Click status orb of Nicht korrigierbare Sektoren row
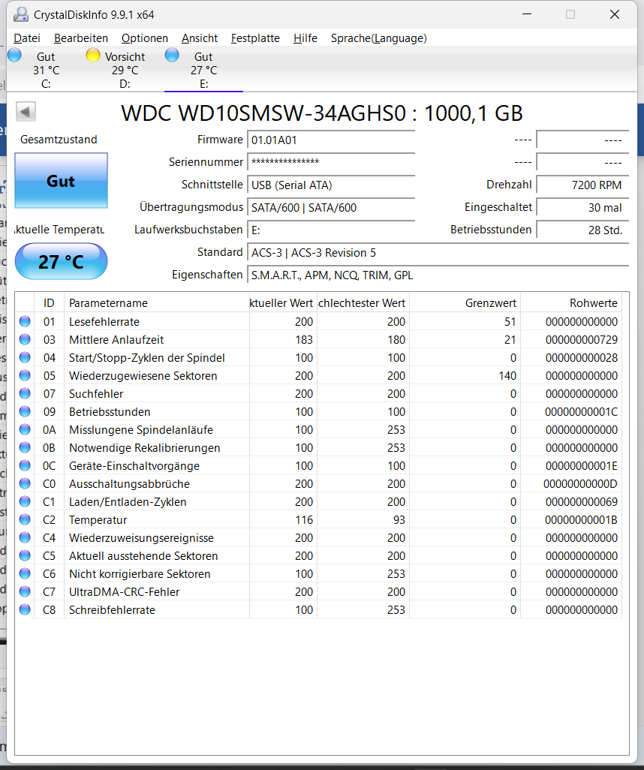This screenshot has width=644, height=770. (x=25, y=573)
